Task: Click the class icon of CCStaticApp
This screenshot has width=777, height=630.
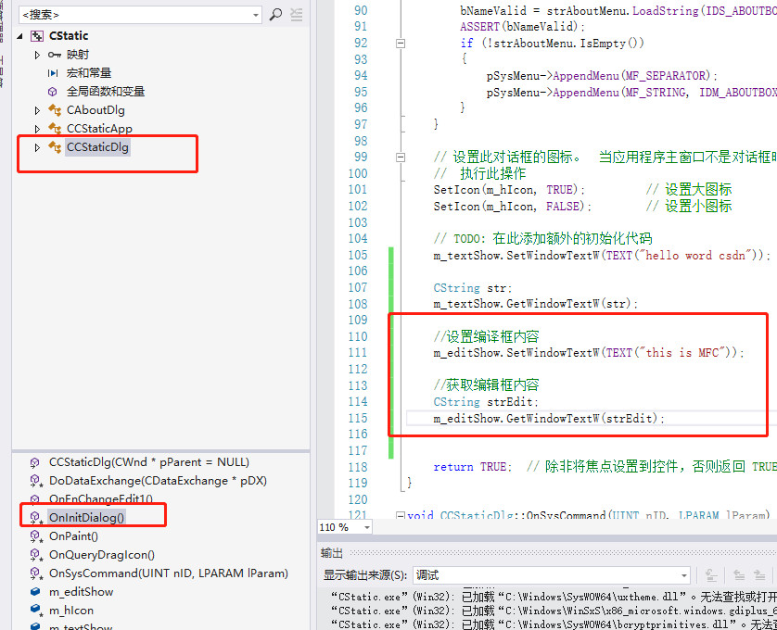Action: click(55, 128)
